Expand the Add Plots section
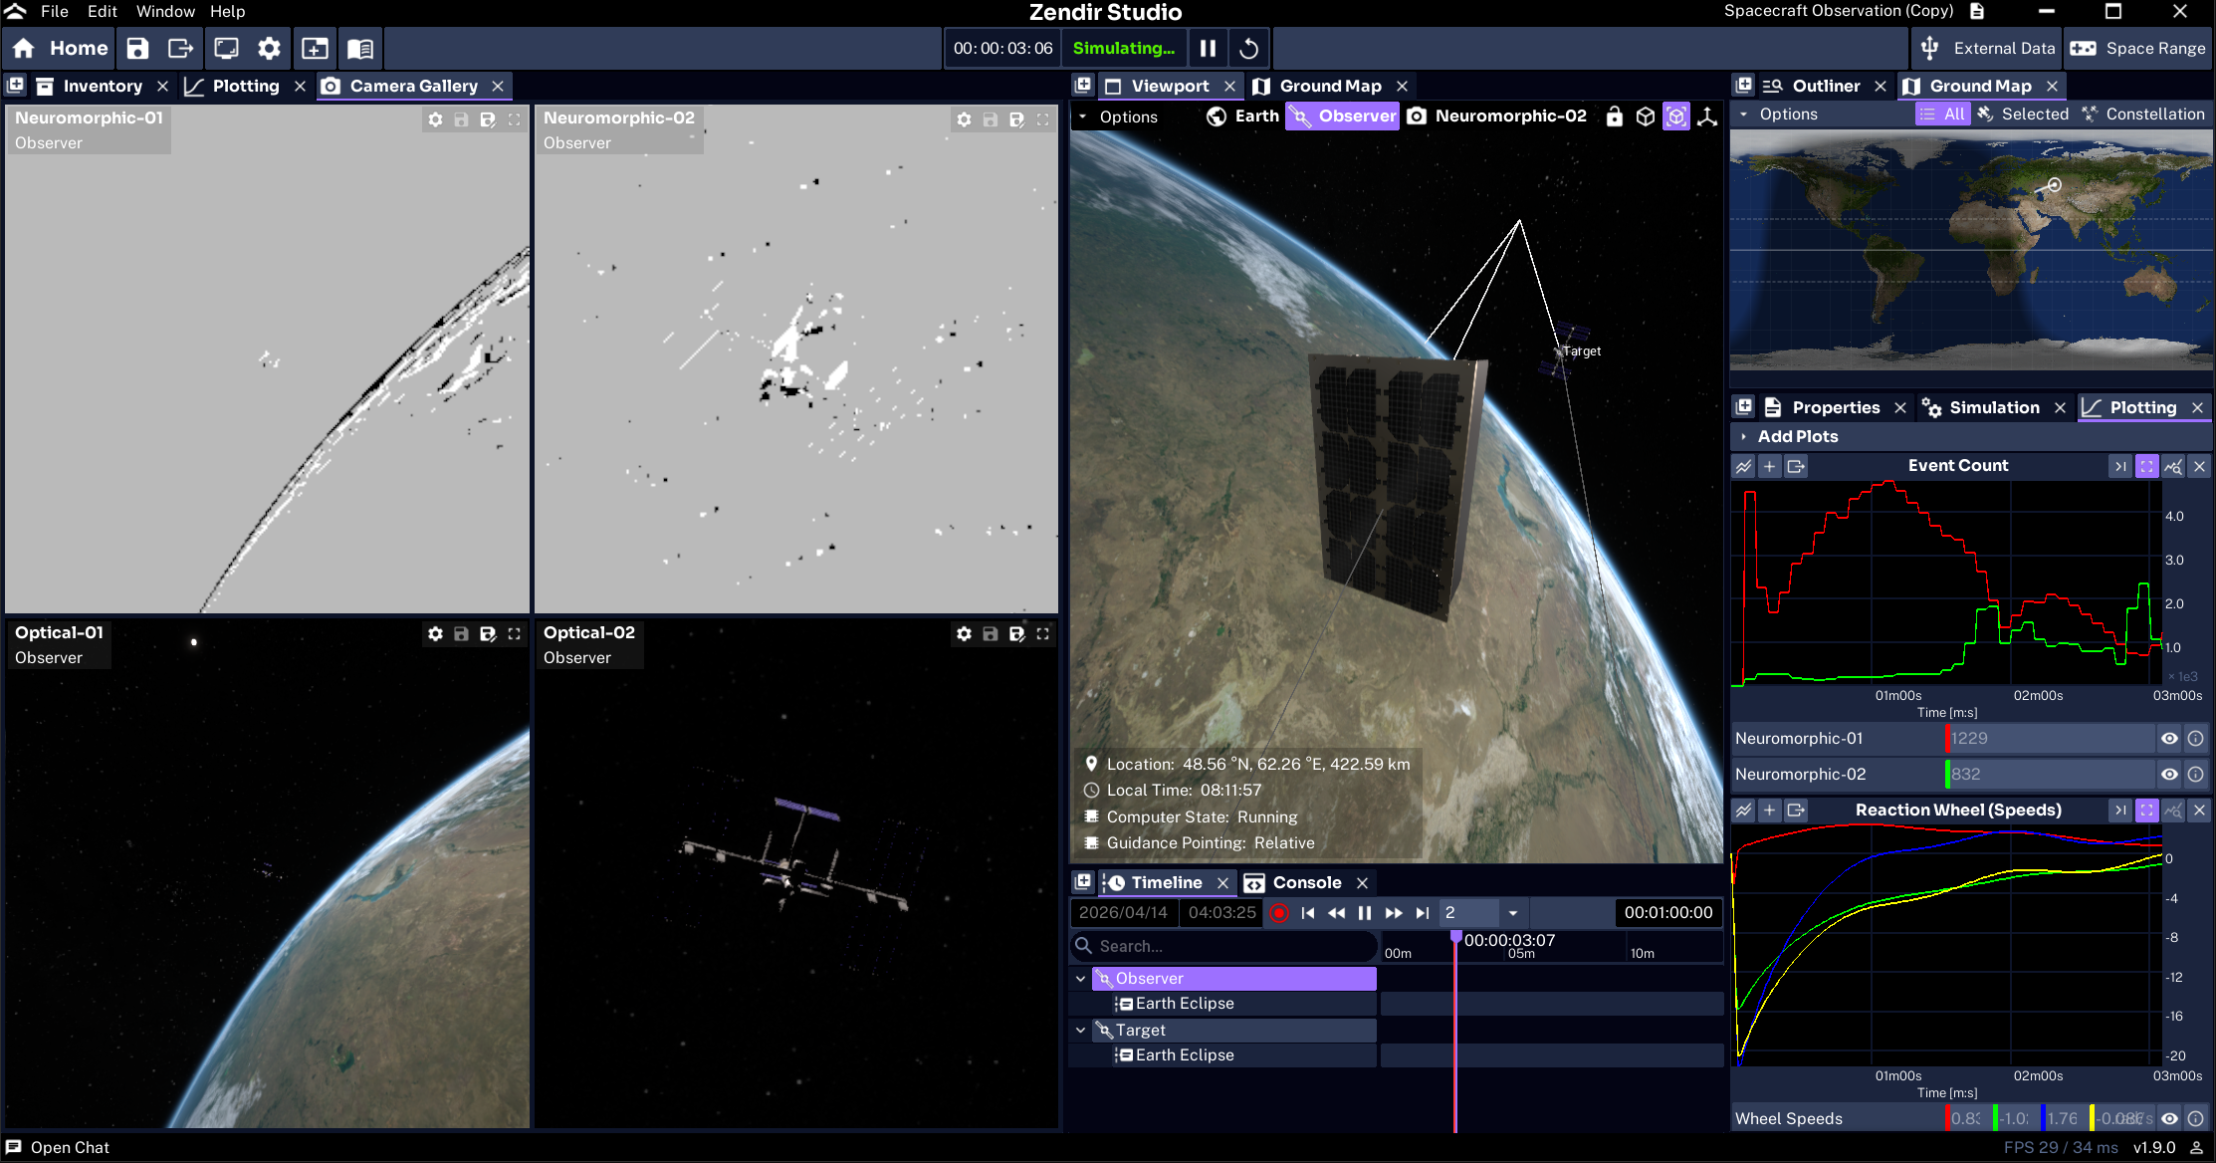The width and height of the screenshot is (2216, 1163). (x=1787, y=437)
